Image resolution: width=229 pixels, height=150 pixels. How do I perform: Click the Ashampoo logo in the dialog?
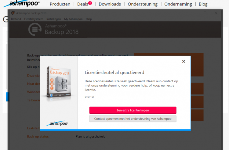[x=57, y=123]
